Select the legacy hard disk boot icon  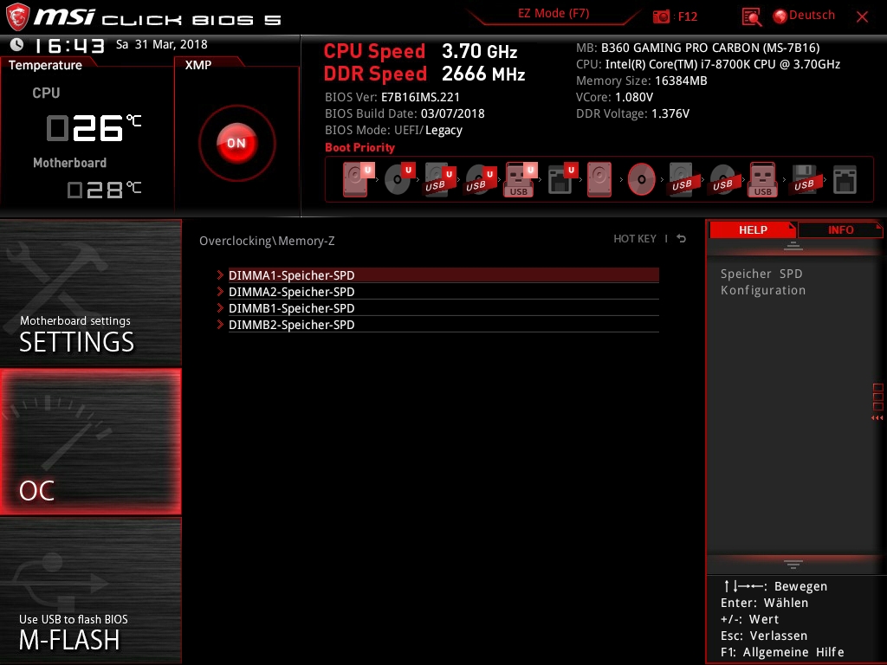599,179
